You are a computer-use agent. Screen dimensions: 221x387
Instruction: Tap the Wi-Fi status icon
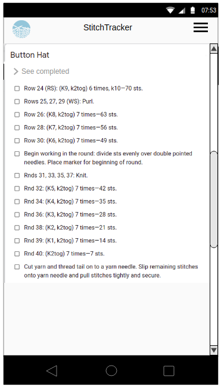[170, 10]
